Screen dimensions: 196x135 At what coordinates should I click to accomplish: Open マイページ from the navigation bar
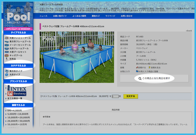pos(110,16)
